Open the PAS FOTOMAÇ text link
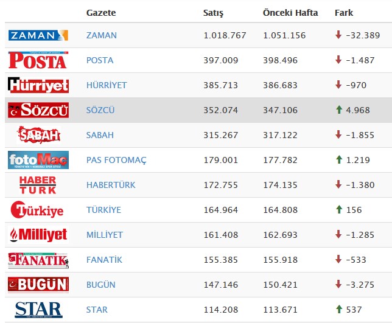Screen dimensions: 392x323 (x=116, y=160)
